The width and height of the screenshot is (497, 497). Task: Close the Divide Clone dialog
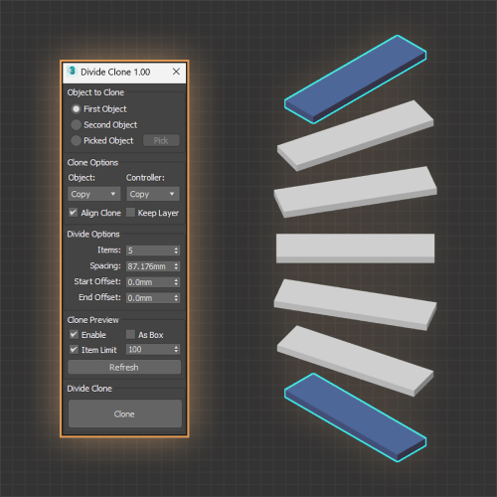click(x=176, y=72)
